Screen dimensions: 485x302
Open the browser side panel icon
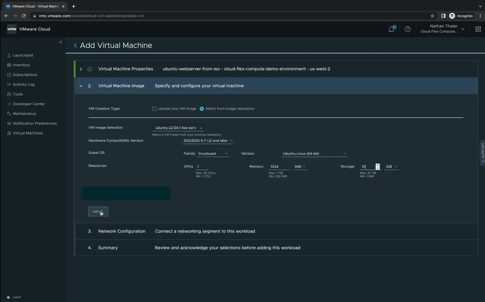click(443, 16)
